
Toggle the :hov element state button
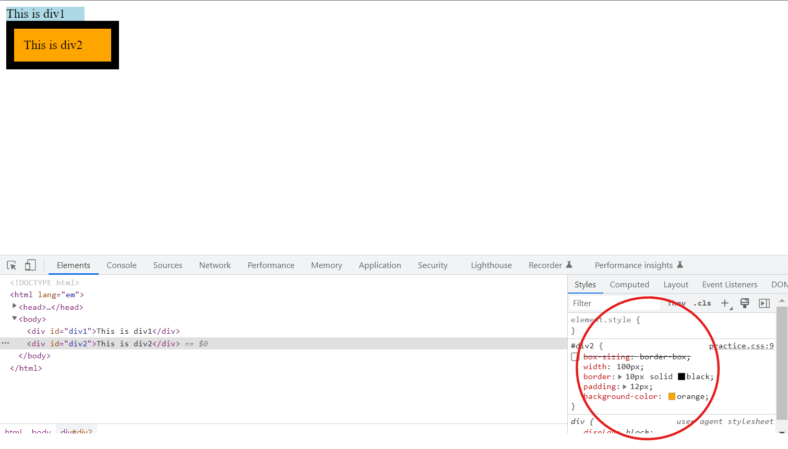677,303
